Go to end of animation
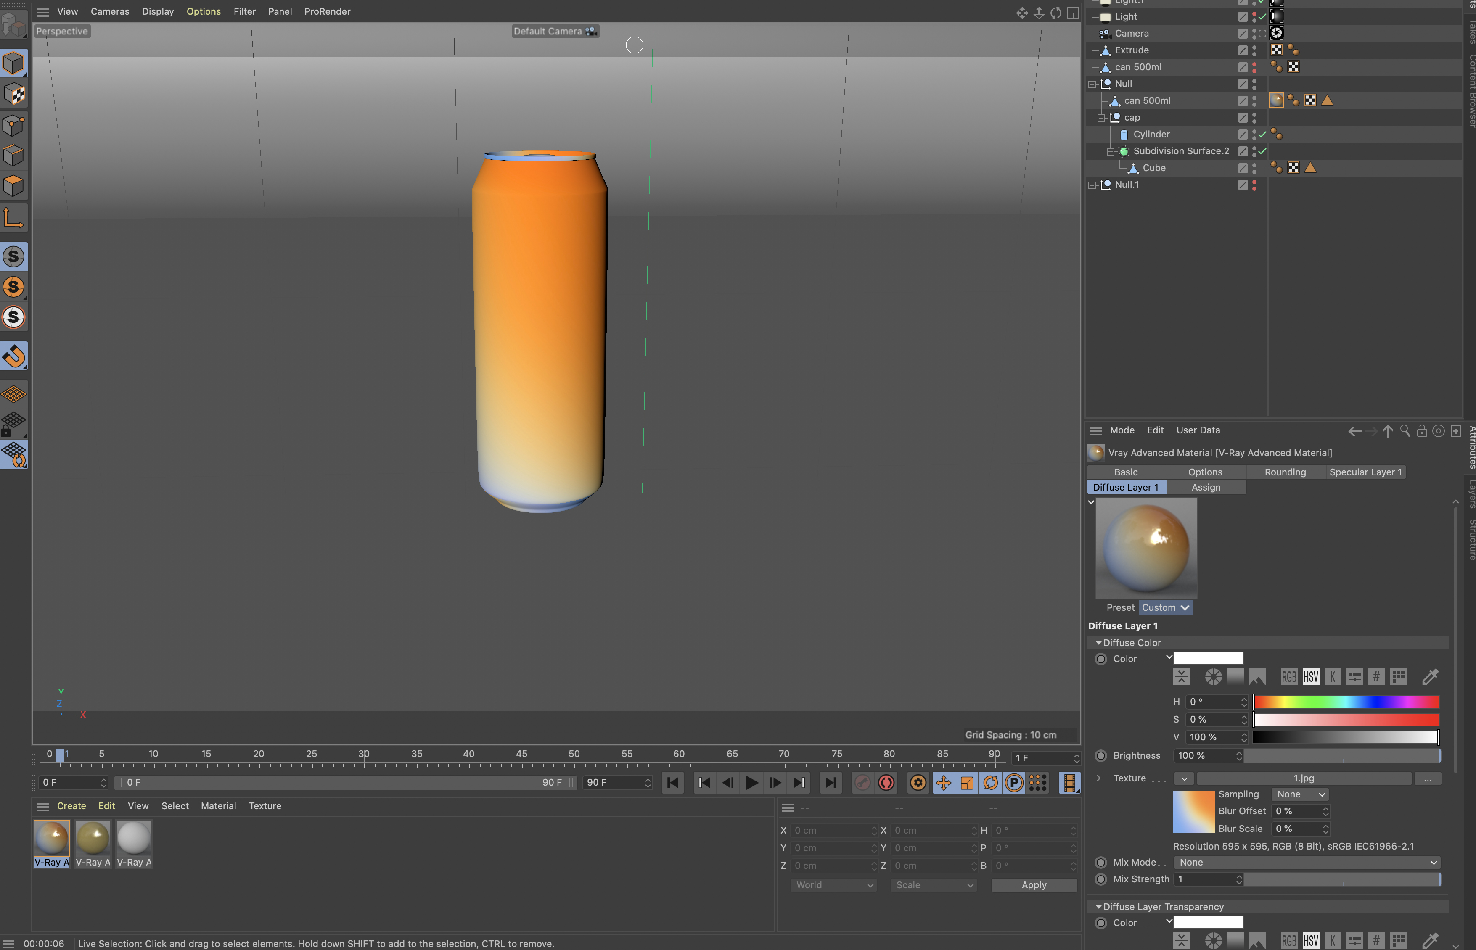This screenshot has height=950, width=1476. [831, 783]
